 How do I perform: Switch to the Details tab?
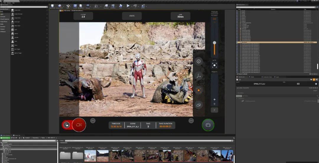coord(252,77)
